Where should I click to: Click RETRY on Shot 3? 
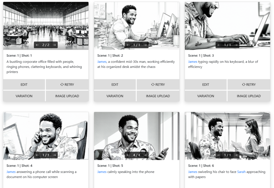click(249, 85)
